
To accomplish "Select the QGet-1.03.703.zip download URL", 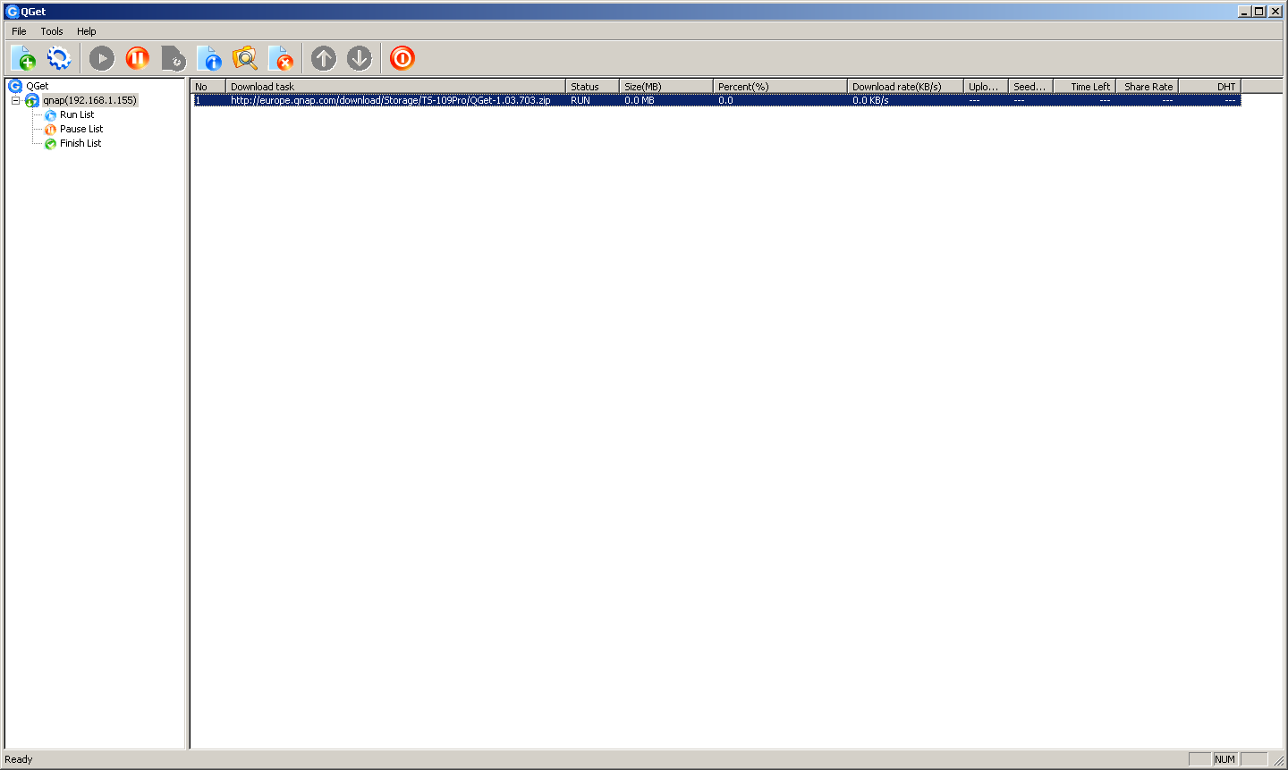I will [391, 100].
